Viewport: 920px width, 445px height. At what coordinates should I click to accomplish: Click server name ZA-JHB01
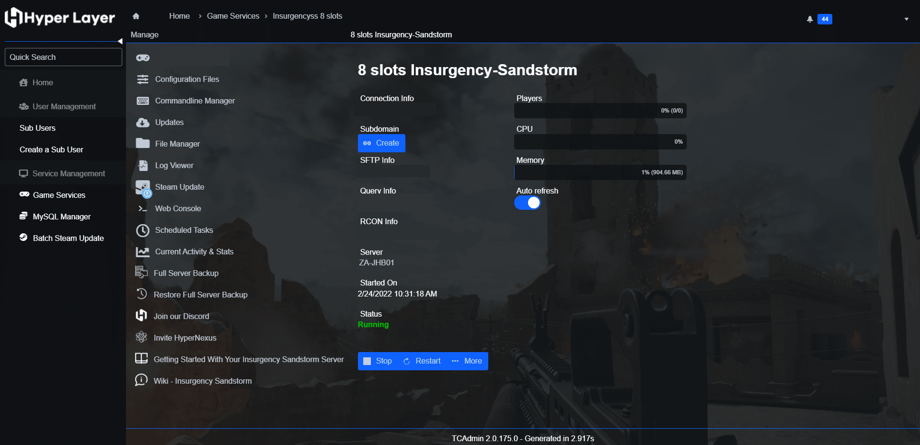point(377,262)
